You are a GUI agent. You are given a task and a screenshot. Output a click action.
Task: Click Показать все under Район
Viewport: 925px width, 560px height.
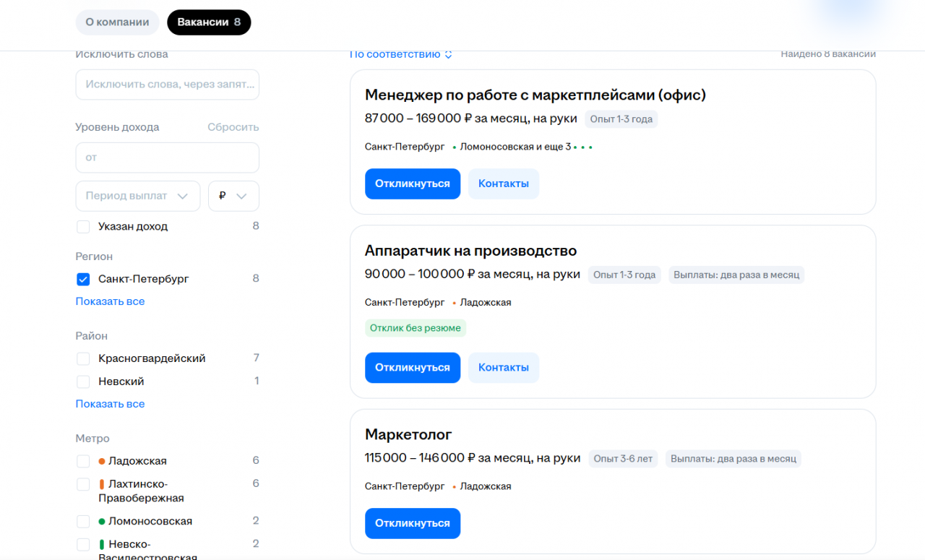click(x=110, y=404)
